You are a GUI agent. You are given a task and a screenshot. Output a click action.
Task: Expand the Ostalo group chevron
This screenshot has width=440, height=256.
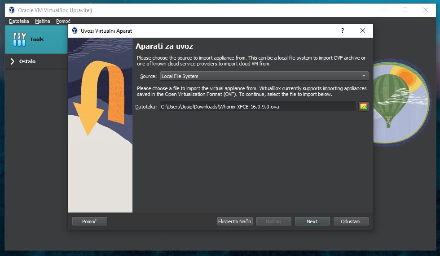pos(13,61)
